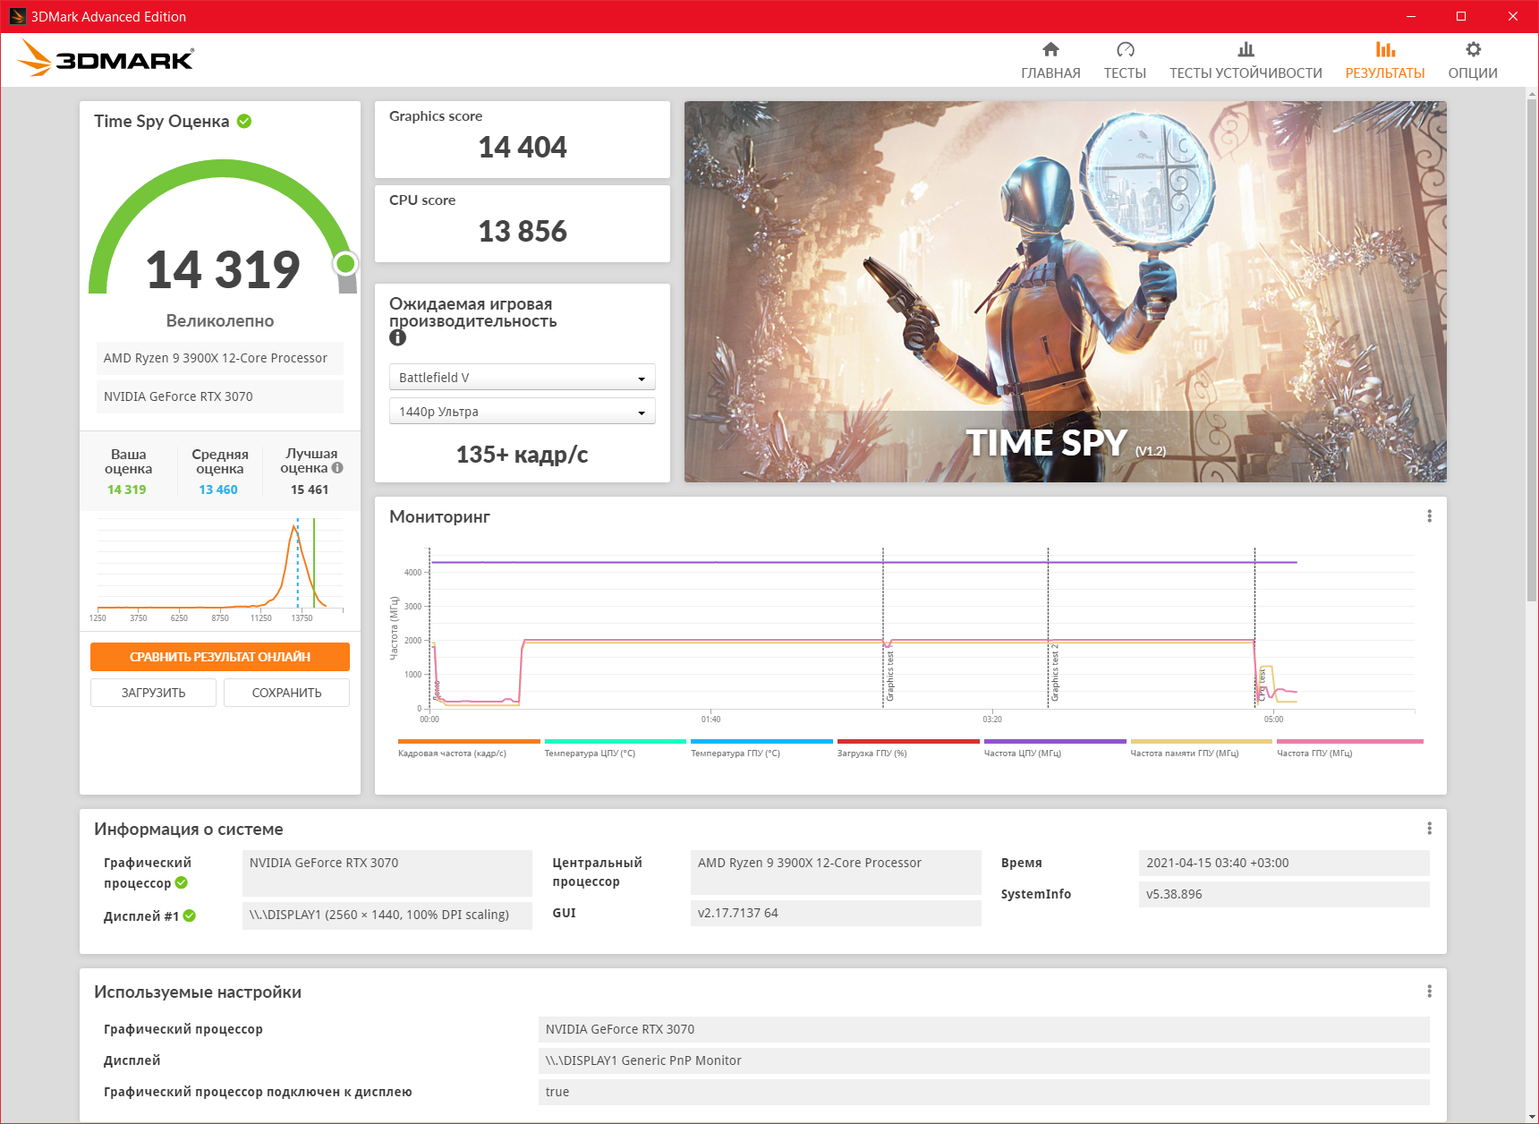Minimize the 3DMark window
The width and height of the screenshot is (1539, 1124).
tap(1411, 16)
